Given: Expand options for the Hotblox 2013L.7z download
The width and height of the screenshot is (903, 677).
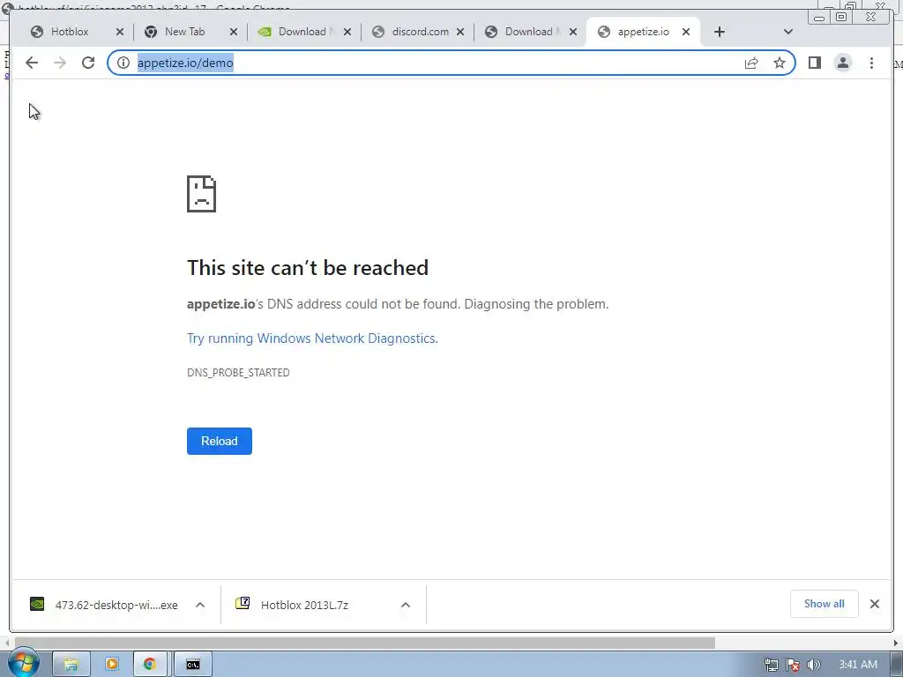Looking at the screenshot, I should 406,605.
